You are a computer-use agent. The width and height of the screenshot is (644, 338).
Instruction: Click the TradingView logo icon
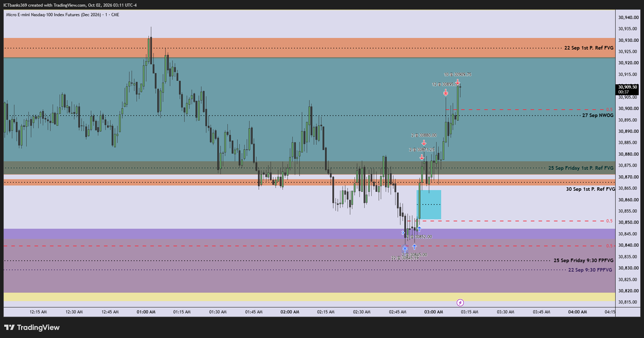tap(10, 327)
